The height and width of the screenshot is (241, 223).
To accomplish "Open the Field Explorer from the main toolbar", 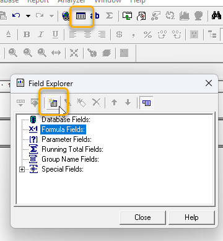I will [x=81, y=16].
